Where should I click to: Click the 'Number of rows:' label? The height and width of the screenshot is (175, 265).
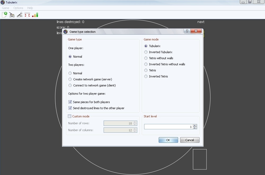coord(79,123)
